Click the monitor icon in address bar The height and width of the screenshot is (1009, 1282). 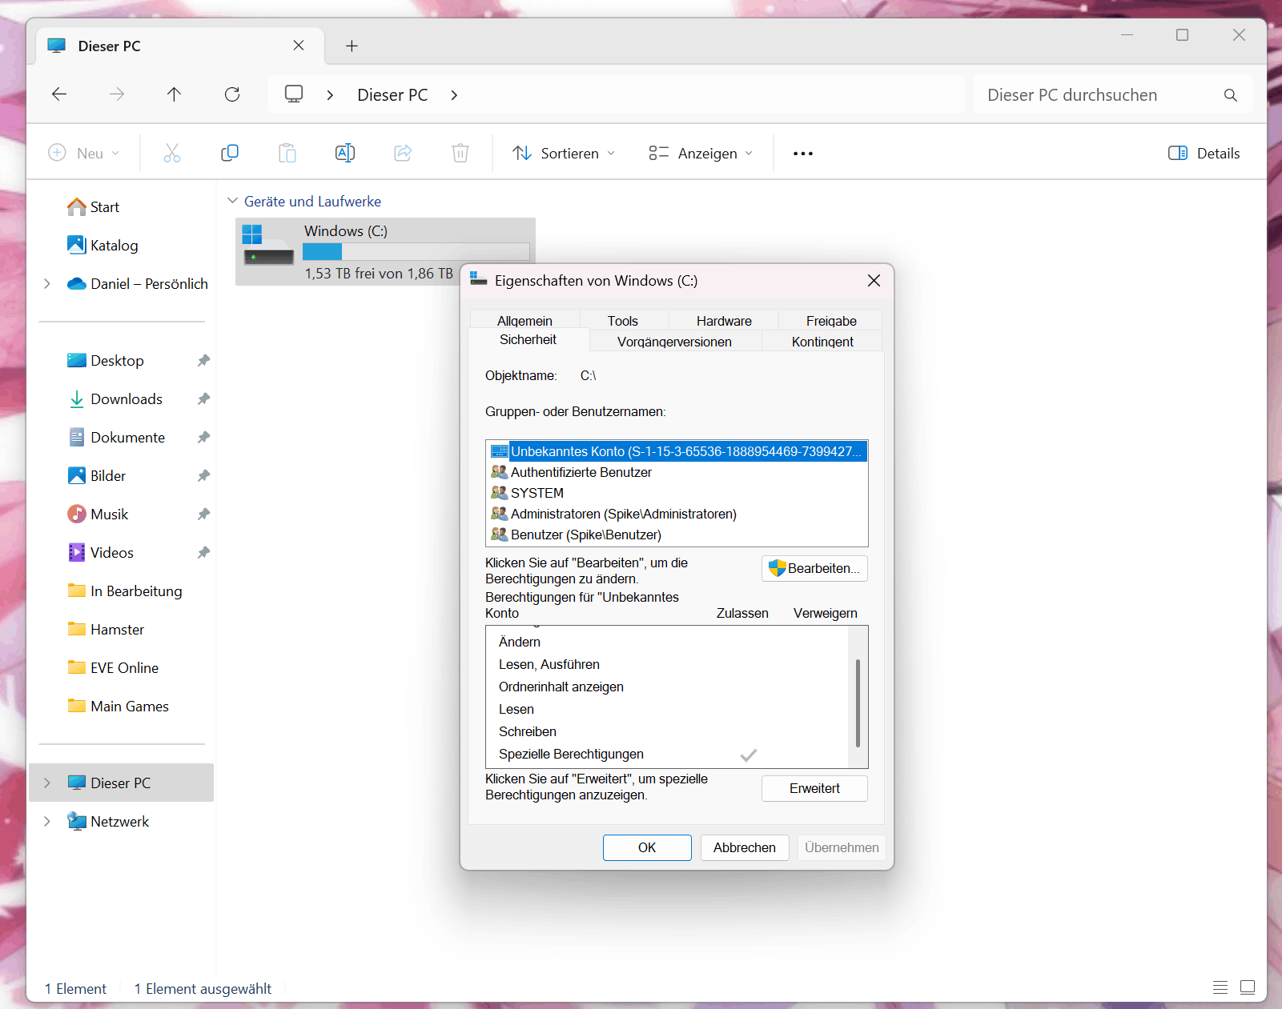click(x=294, y=94)
